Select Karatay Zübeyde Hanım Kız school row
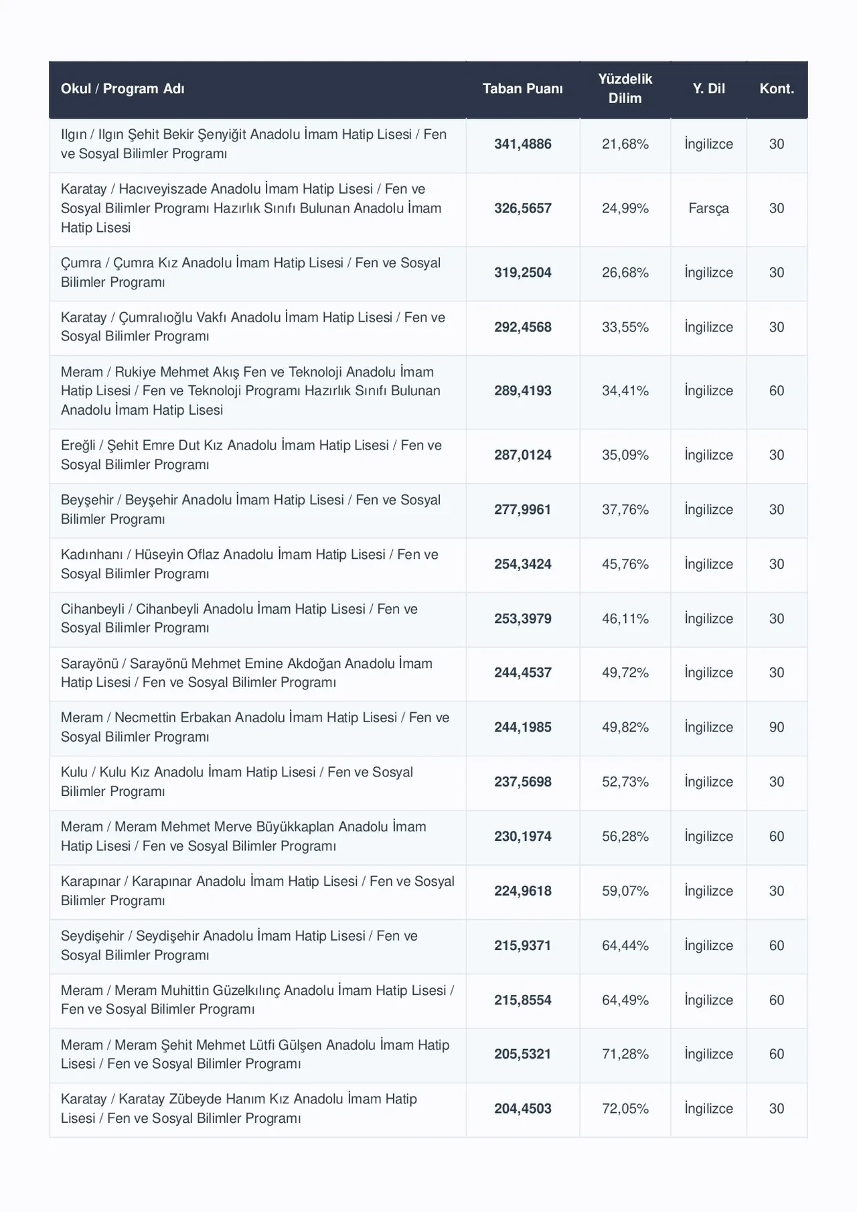Screen dimensions: 857x1212 [x=428, y=1110]
